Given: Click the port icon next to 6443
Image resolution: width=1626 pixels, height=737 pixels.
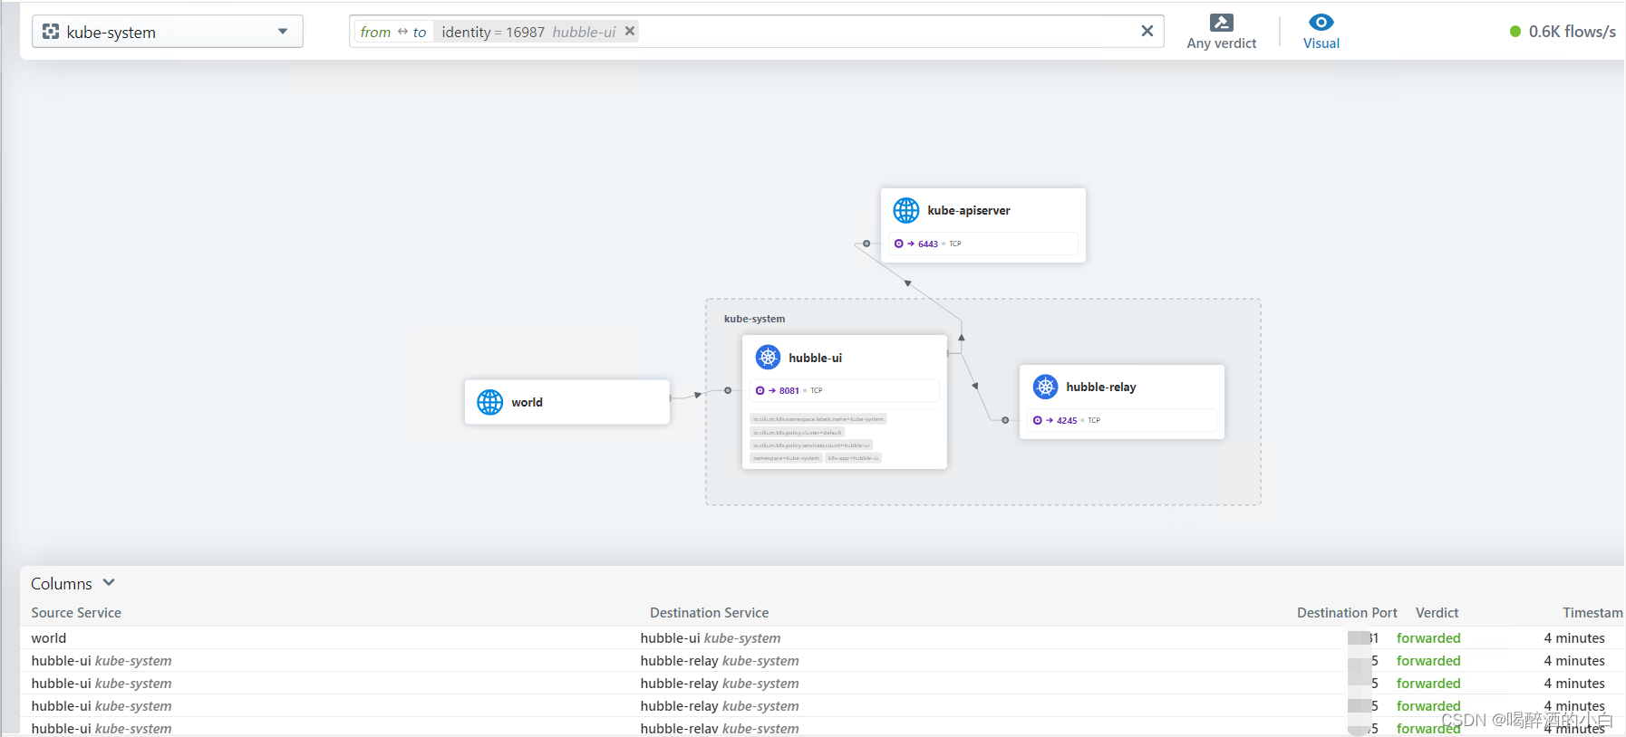Looking at the screenshot, I should pos(899,244).
